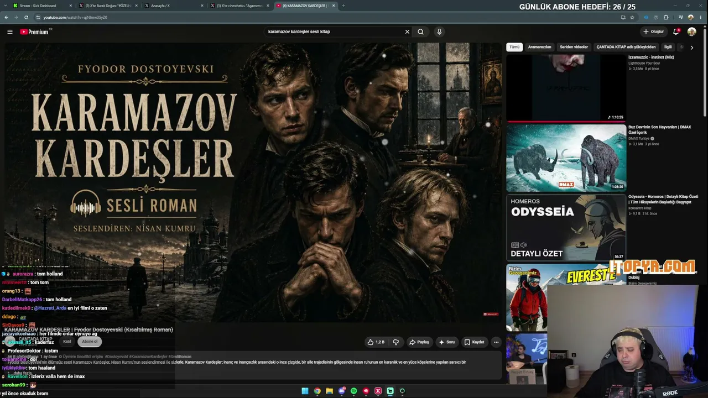The width and height of the screenshot is (708, 398).
Task: Open File Explorer from the taskbar
Action: (329, 391)
